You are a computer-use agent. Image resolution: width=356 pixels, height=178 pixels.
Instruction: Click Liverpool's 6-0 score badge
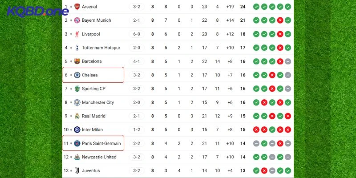point(136,34)
